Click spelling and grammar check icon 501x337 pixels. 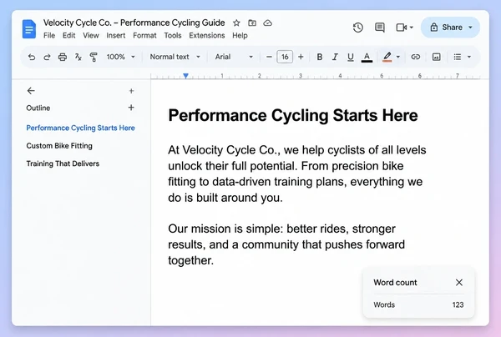click(78, 57)
